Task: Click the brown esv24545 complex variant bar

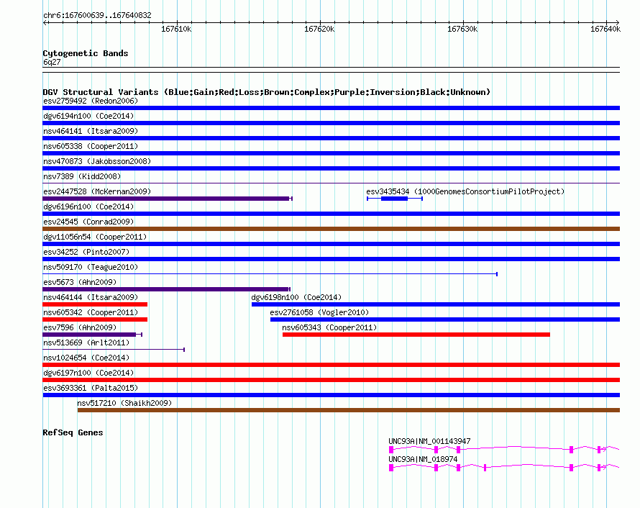Action: 331,229
